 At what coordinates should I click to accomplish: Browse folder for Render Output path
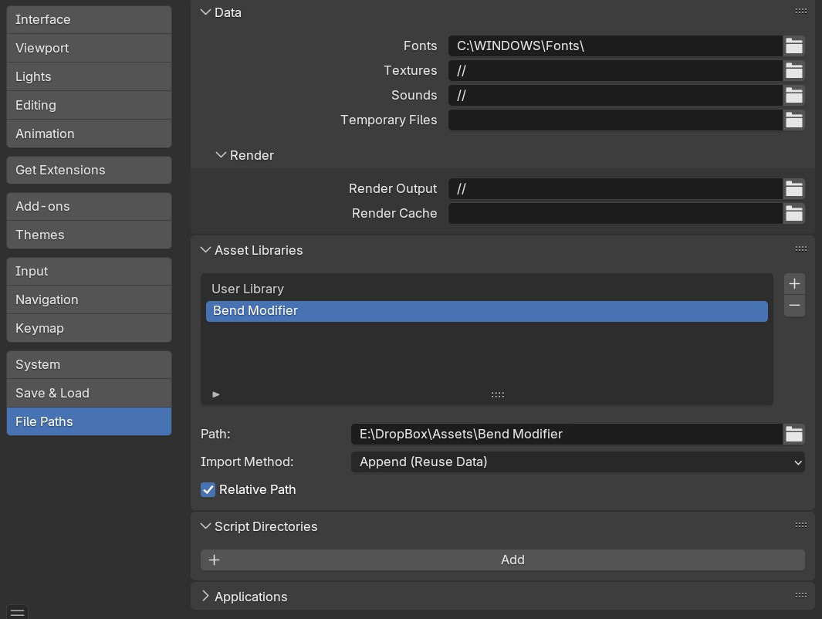click(x=793, y=188)
